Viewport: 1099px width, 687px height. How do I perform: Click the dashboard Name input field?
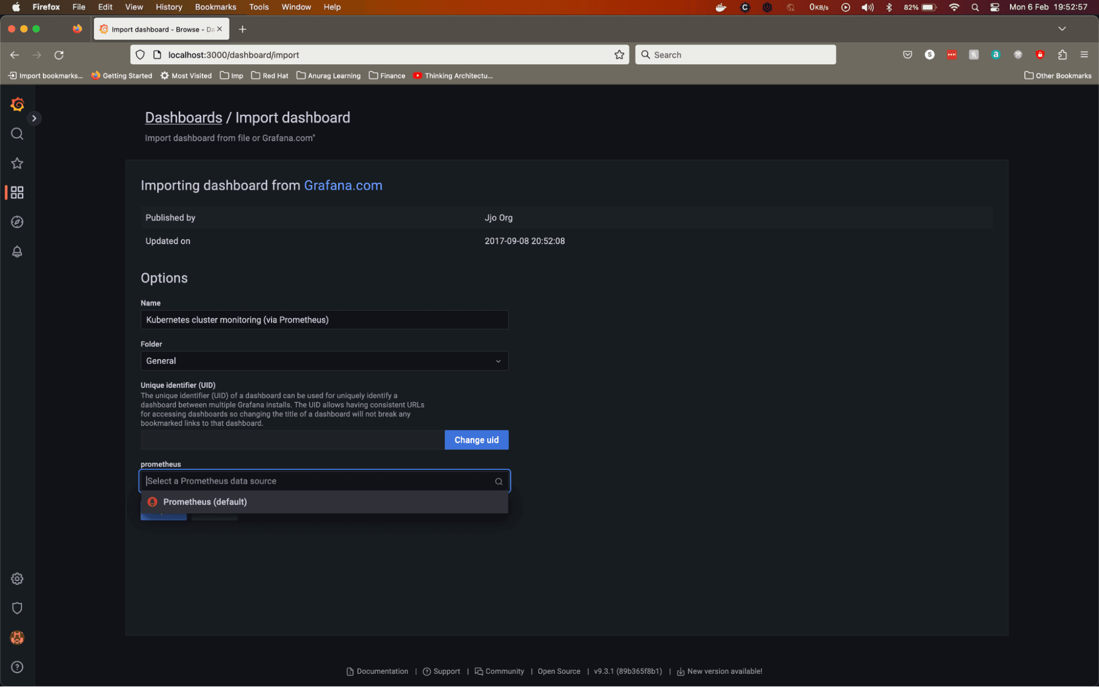[x=324, y=320]
